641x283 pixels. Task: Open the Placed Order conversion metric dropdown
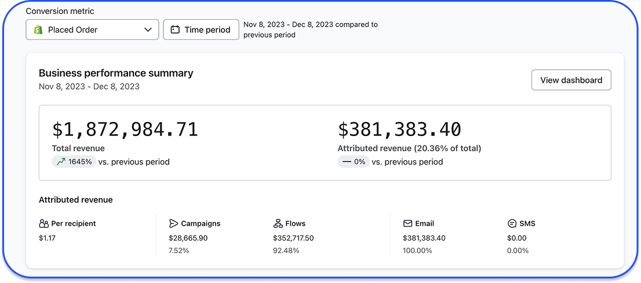pos(92,30)
